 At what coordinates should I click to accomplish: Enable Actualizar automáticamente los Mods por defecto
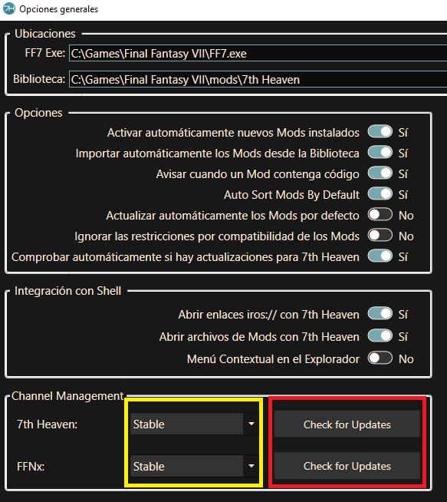click(x=380, y=215)
